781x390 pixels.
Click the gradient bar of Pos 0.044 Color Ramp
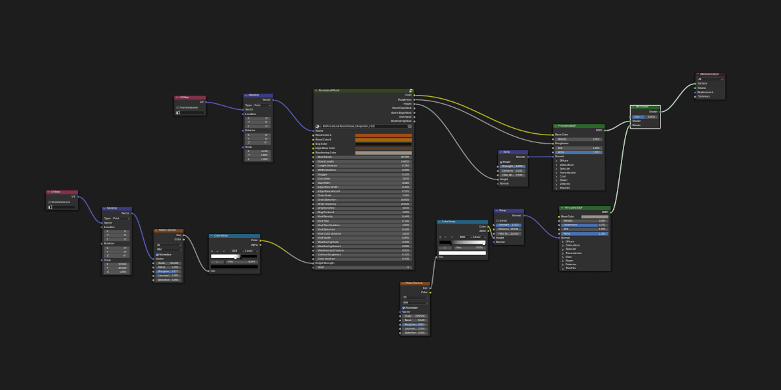234,256
